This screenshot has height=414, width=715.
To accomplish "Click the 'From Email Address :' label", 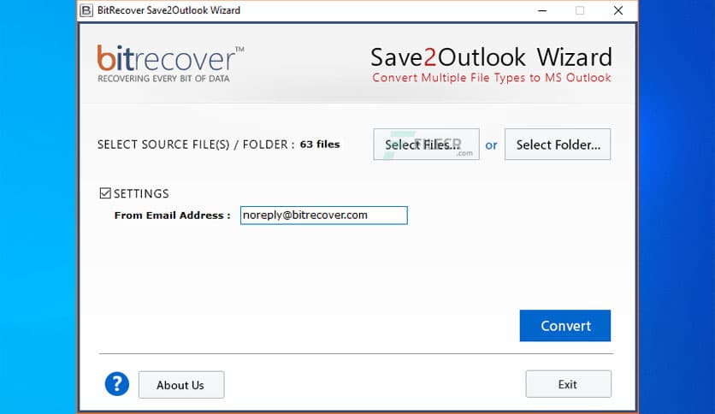I will coord(173,216).
